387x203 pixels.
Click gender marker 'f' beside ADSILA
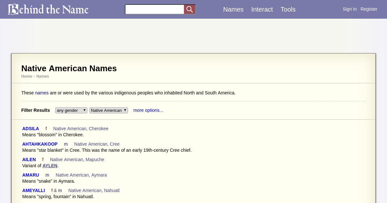click(46, 129)
